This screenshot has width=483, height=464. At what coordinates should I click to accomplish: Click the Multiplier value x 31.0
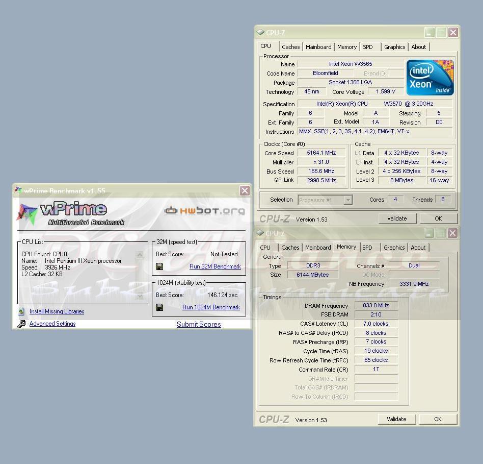click(x=321, y=162)
